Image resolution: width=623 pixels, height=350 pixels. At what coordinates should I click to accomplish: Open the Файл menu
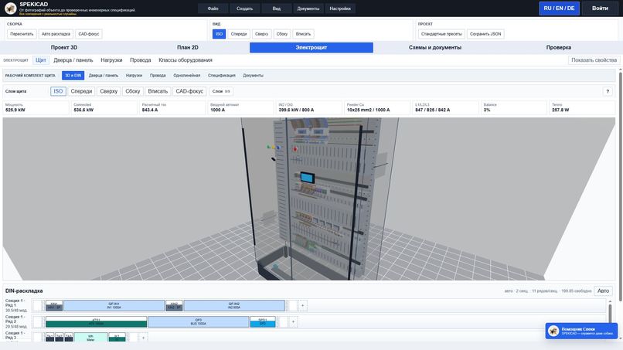pos(213,8)
